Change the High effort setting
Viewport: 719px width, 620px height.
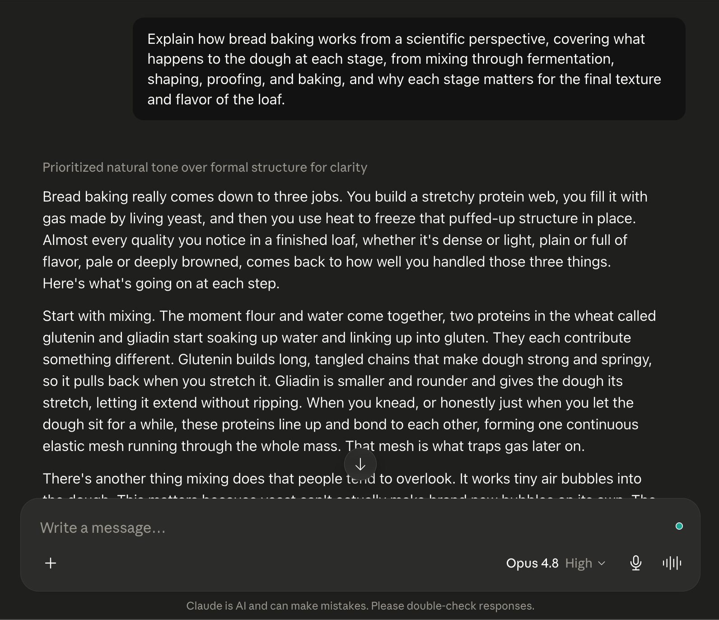[579, 563]
